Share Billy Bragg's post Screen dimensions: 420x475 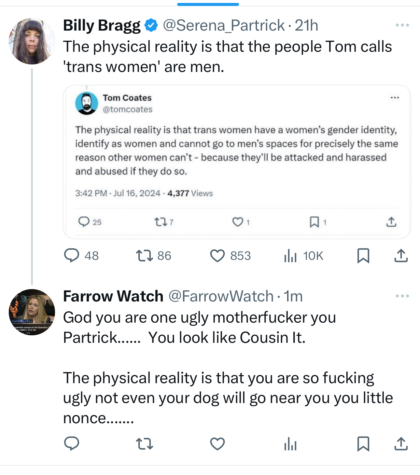point(401,256)
